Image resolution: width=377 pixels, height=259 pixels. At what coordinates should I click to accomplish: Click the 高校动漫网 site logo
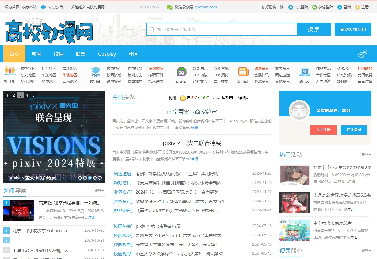(49, 30)
